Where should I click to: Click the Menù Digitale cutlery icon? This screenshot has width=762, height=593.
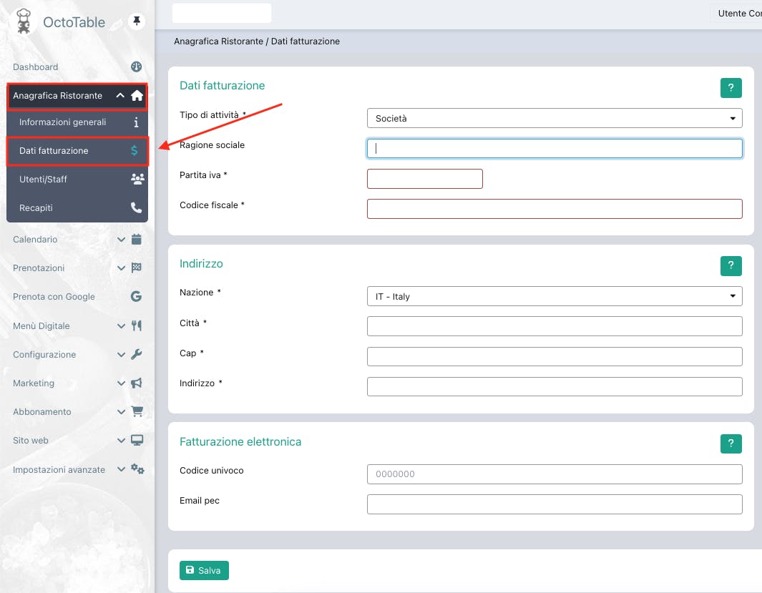137,325
